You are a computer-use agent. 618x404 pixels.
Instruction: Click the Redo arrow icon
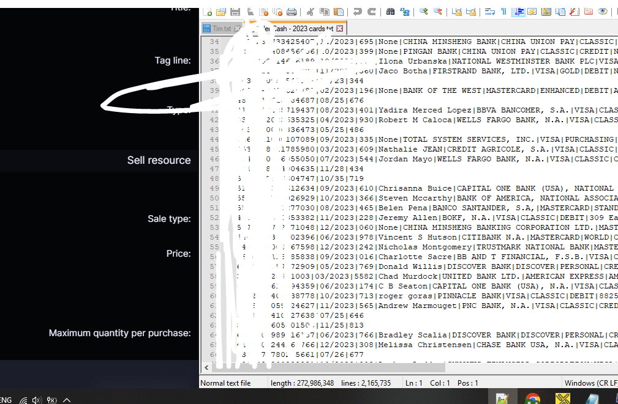coord(371,12)
